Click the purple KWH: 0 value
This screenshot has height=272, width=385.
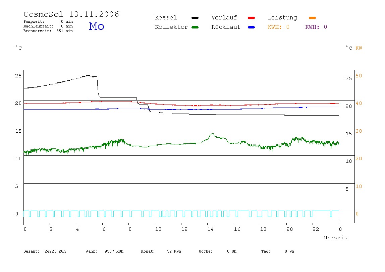[x=316, y=27]
